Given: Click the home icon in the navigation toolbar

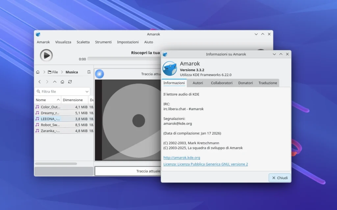Looking at the screenshot, I should coord(62,82).
